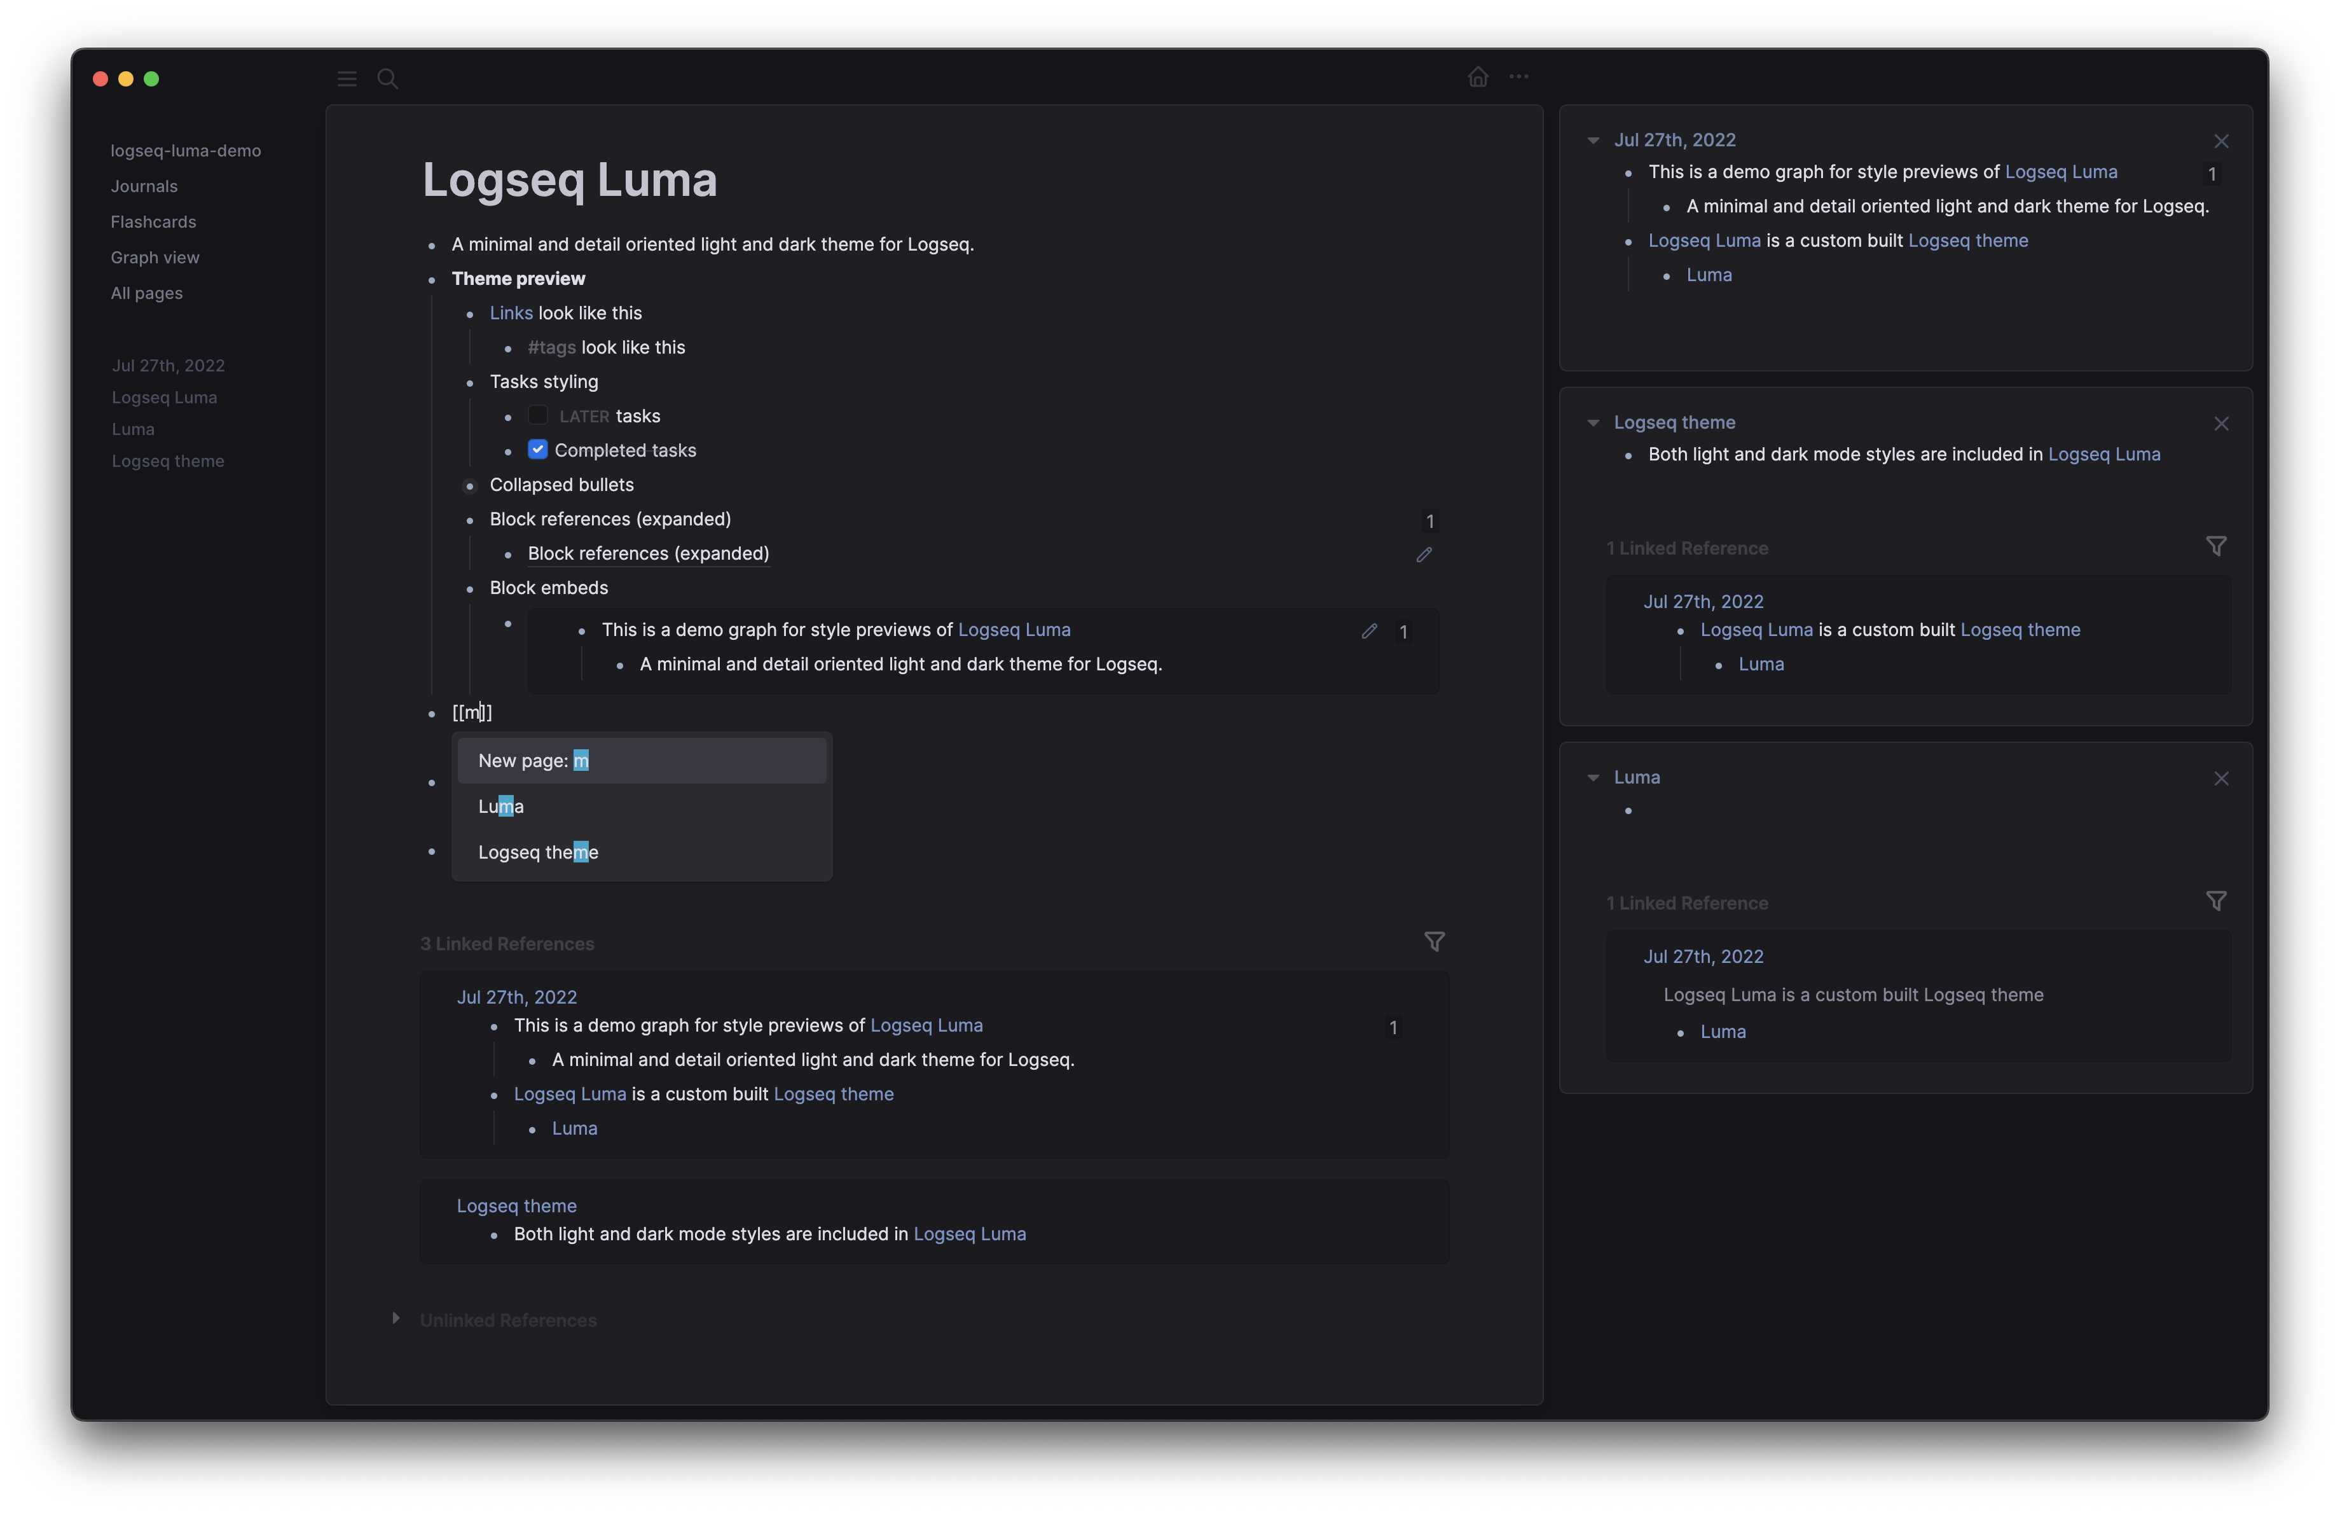Open Luma link in main linked references
Viewport: 2340px width, 1515px height.
(x=574, y=1129)
